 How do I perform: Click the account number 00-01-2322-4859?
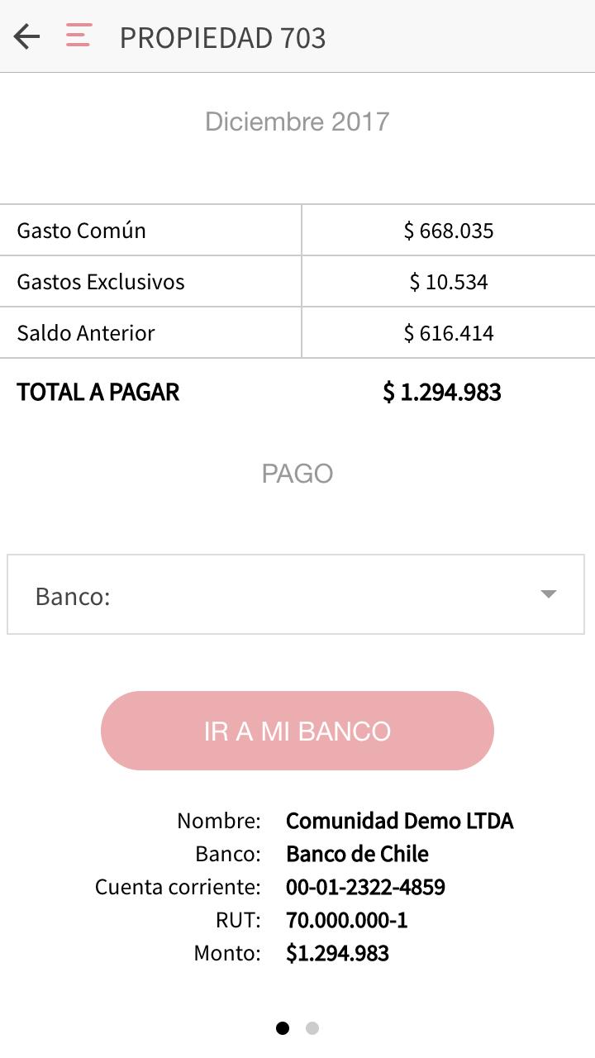pyautogui.click(x=365, y=887)
